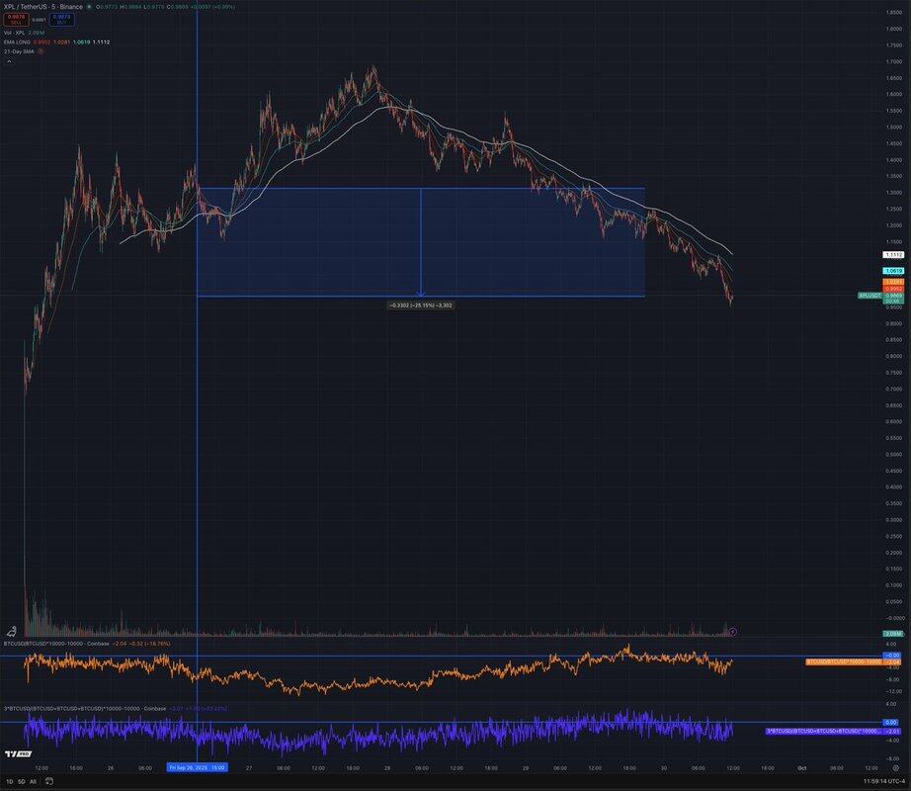This screenshot has width=911, height=791.
Task: Click the XPLUSDT price label on axis
Action: pyautogui.click(x=869, y=295)
